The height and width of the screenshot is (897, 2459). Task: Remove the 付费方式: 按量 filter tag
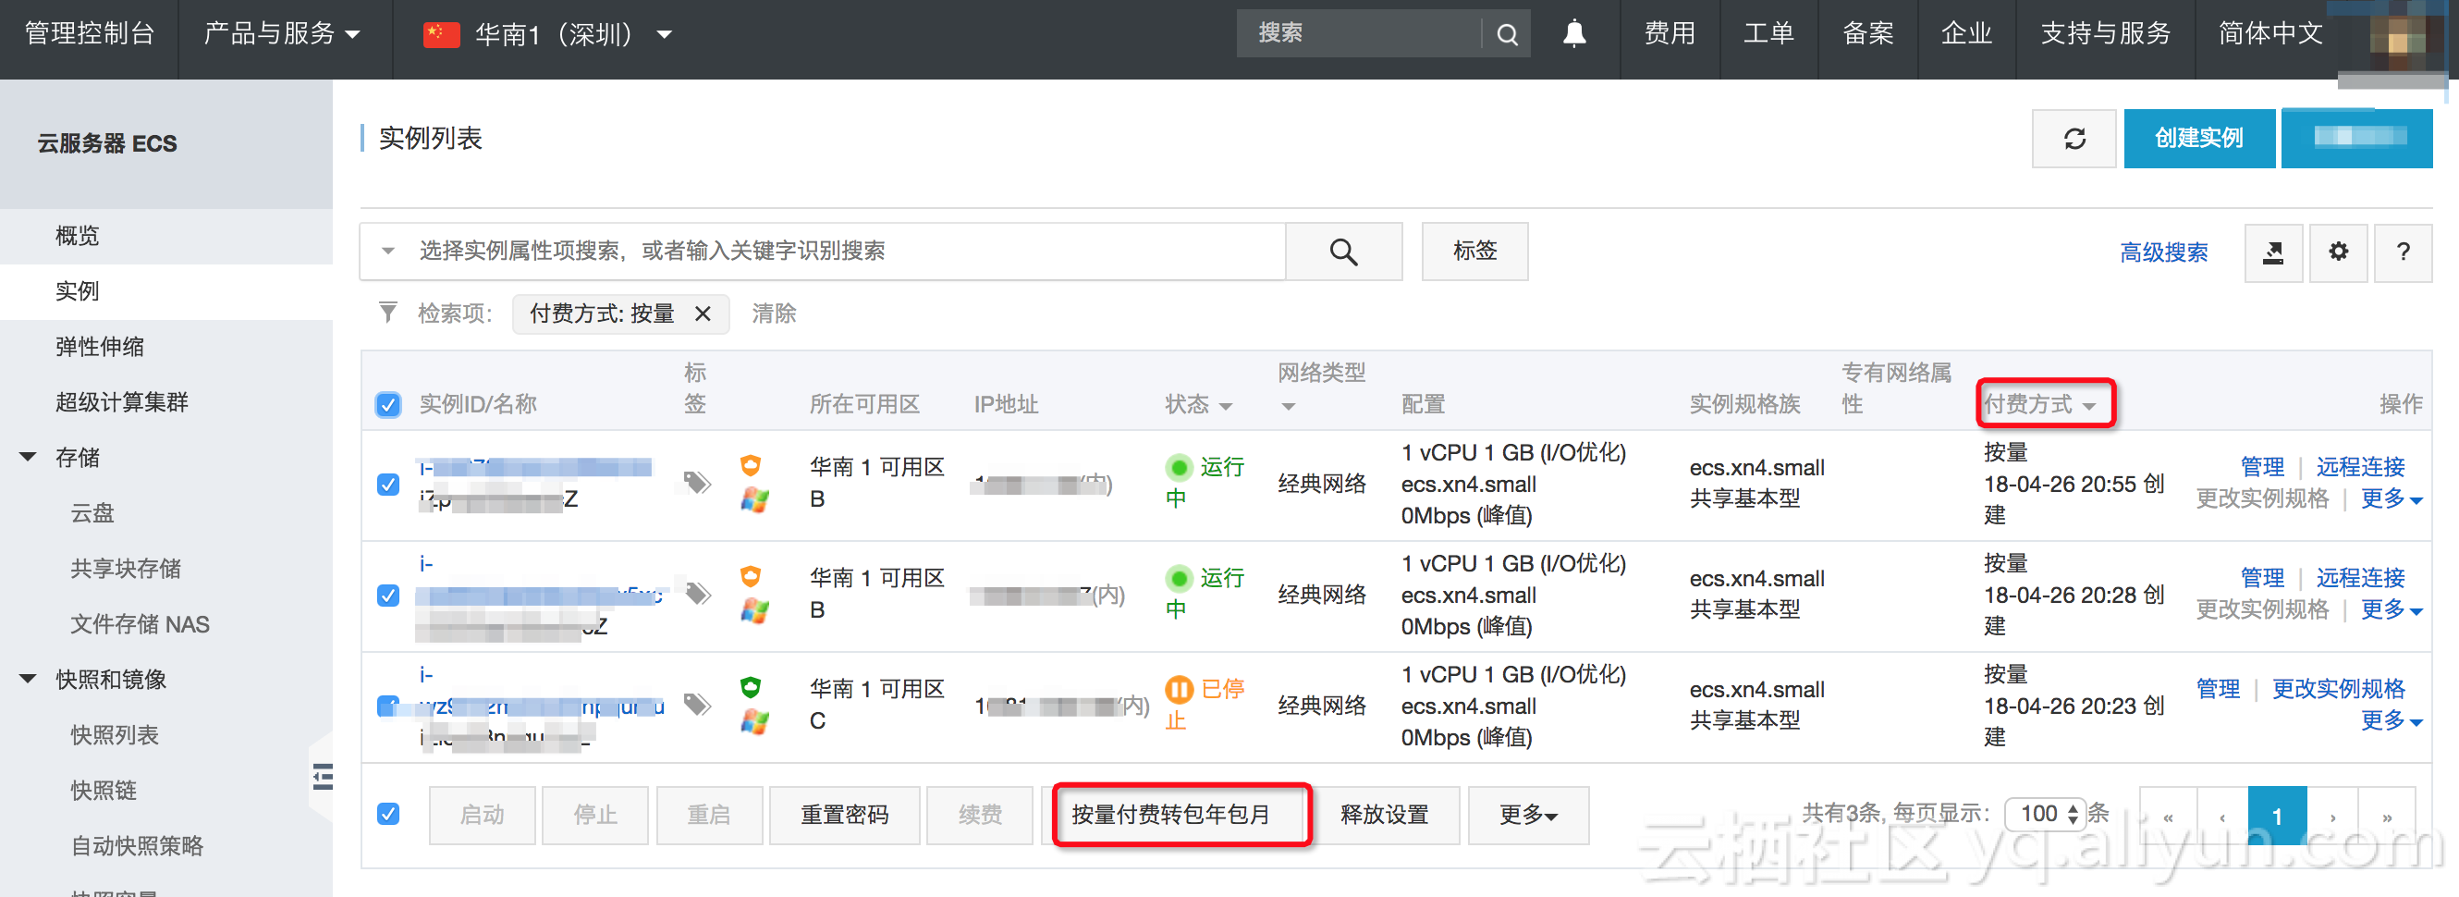pyautogui.click(x=703, y=313)
